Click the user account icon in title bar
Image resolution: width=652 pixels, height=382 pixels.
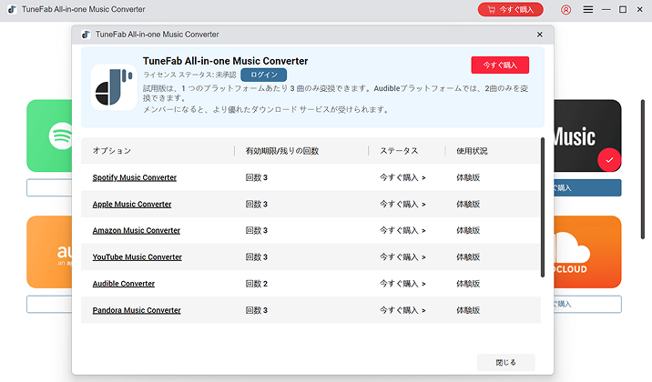click(566, 9)
